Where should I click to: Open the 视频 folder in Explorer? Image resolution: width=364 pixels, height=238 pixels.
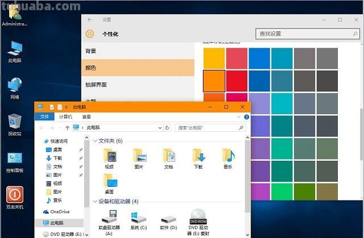(110, 158)
